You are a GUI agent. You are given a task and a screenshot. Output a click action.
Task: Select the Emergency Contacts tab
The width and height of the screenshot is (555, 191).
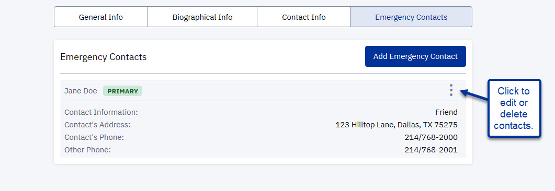pos(411,17)
